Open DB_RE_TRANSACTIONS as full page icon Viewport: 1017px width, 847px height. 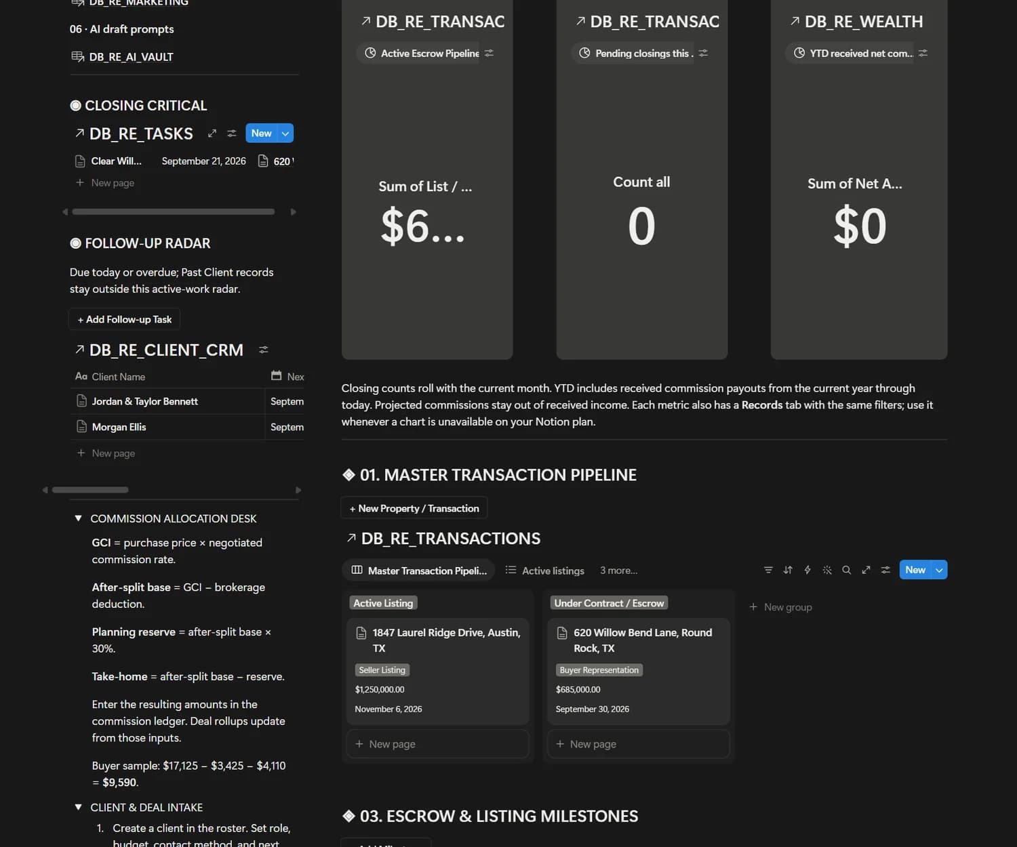(866, 570)
